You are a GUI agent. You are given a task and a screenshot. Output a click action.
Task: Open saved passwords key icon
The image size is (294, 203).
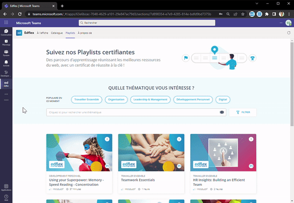(x=220, y=14)
